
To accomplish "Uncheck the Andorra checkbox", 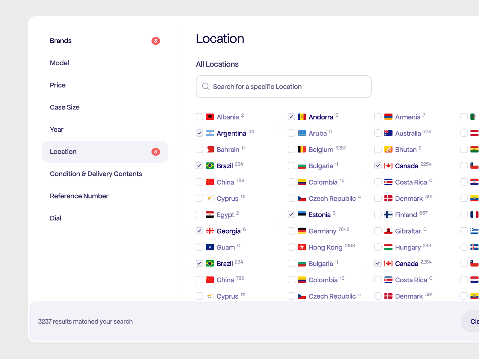I will (291, 117).
